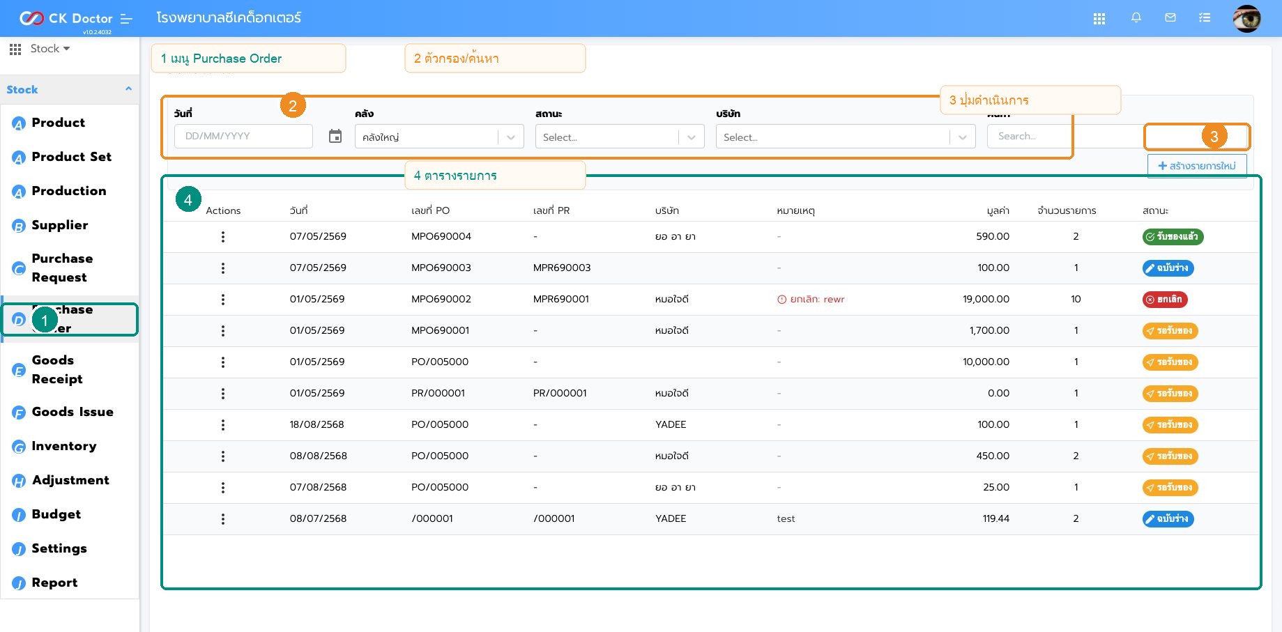Viewport: 1282px width, 632px height.
Task: Open the user avatar profile picture
Action: point(1246,19)
